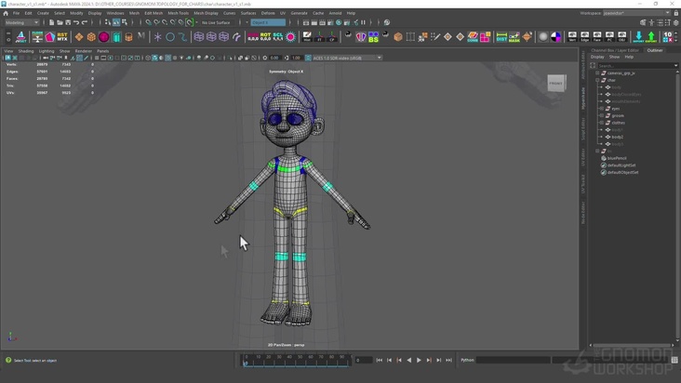Click the purple asterisk shelf icon
Viewport: 681px width, 383px height.
click(157, 37)
